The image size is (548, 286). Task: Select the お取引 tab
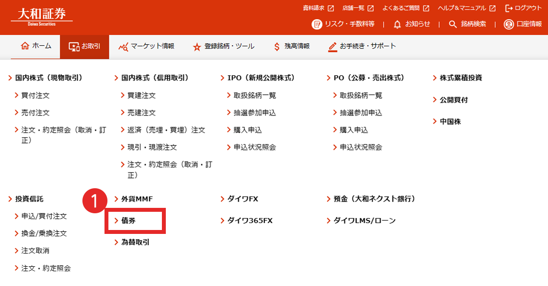(84, 47)
